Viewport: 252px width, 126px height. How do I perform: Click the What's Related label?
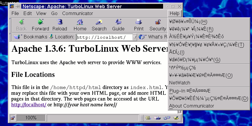pos(158,37)
